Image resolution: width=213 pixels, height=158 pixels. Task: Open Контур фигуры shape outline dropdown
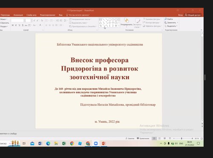(x=152, y=23)
